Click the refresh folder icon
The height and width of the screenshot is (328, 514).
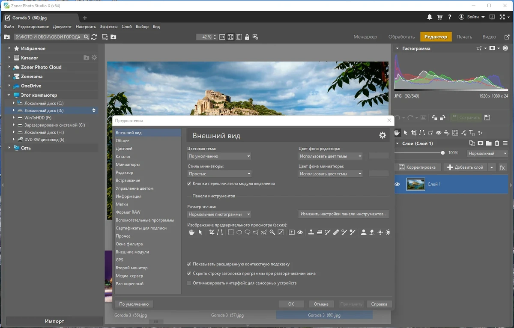point(94,37)
